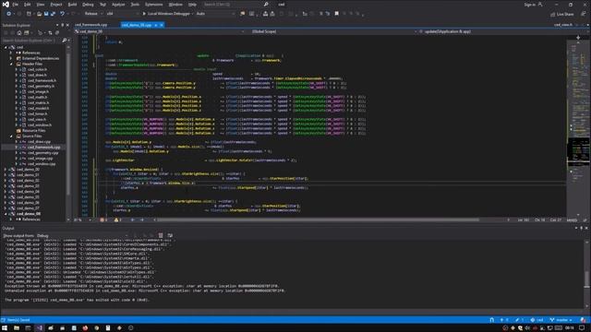Select cod_matrix.h in Solution Explorer
Viewport: 591px width, 332px height.
38,102
